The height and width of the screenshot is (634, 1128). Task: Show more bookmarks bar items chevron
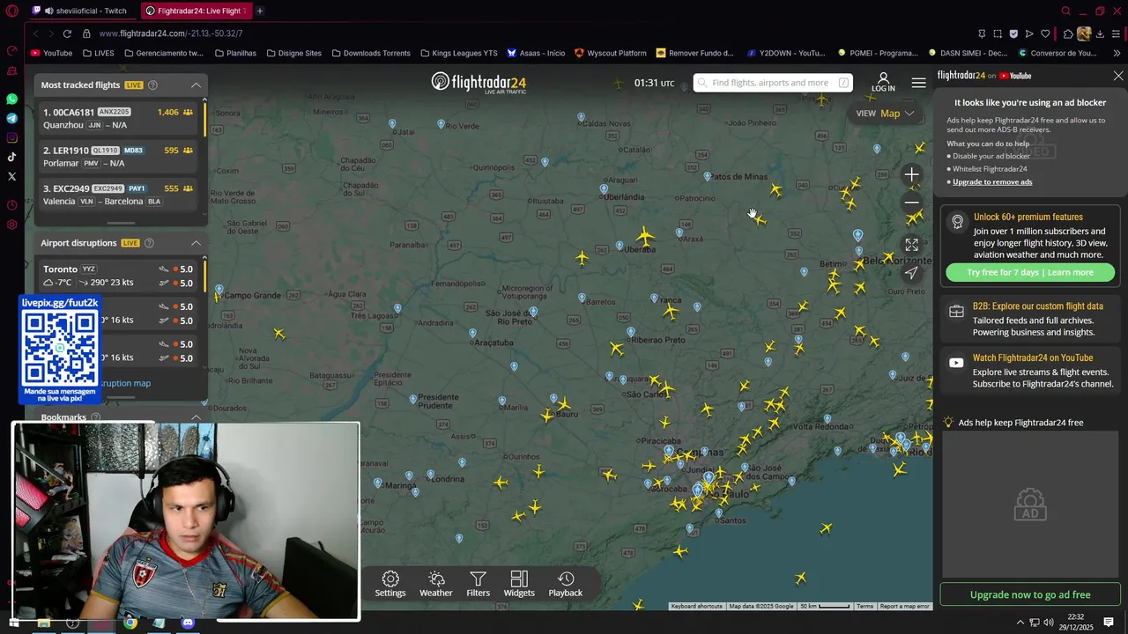click(x=1116, y=53)
